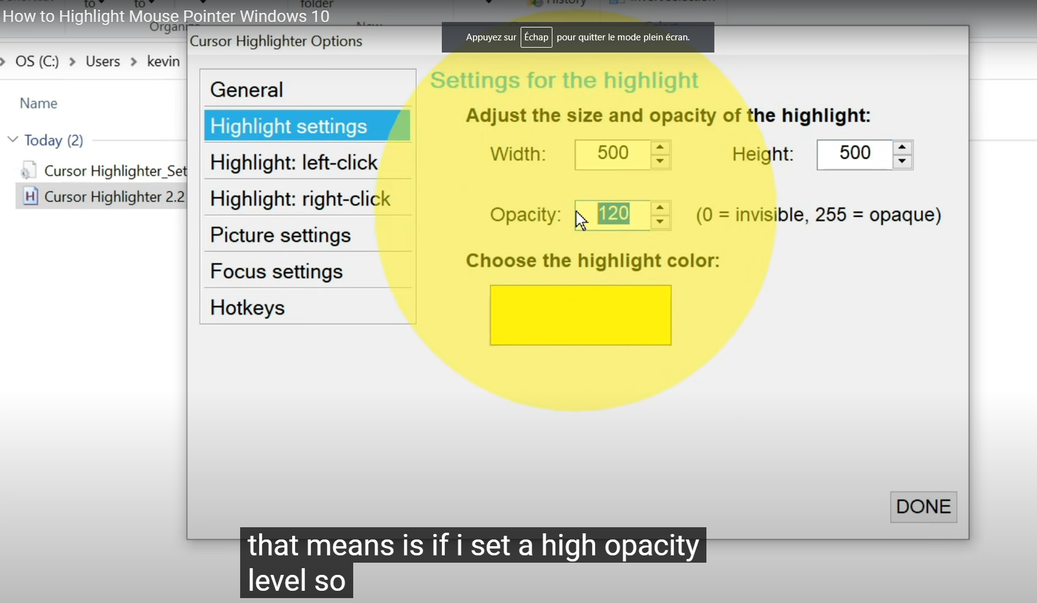
Task: Go to OS (C:) in breadcrumb
Action: pyautogui.click(x=37, y=62)
